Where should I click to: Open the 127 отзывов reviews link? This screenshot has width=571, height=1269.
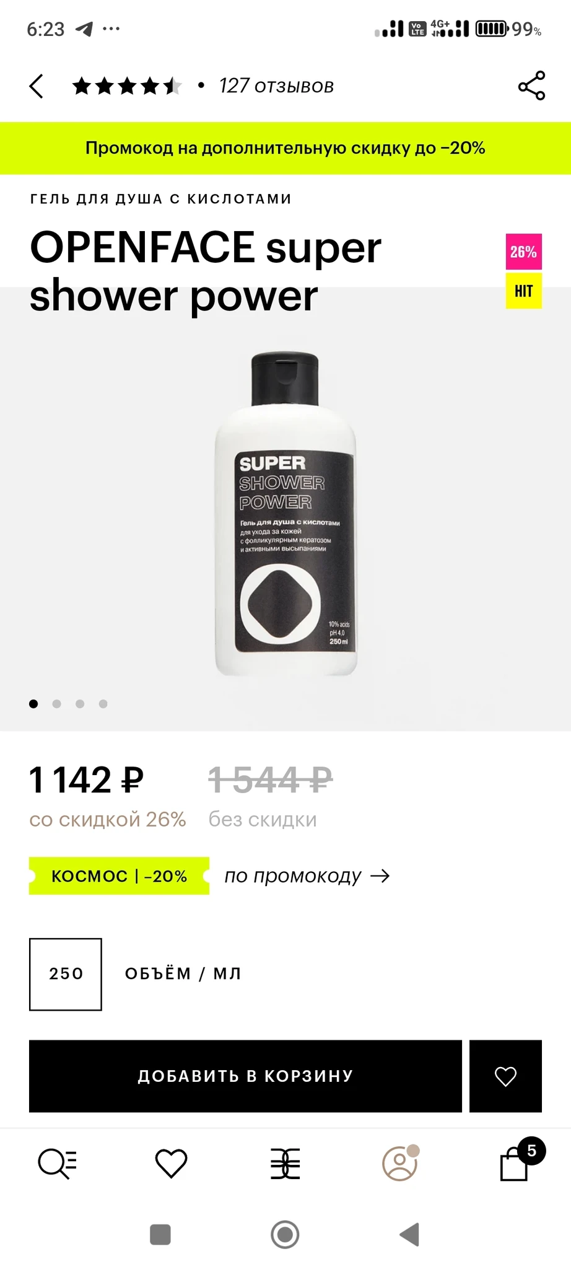[276, 86]
